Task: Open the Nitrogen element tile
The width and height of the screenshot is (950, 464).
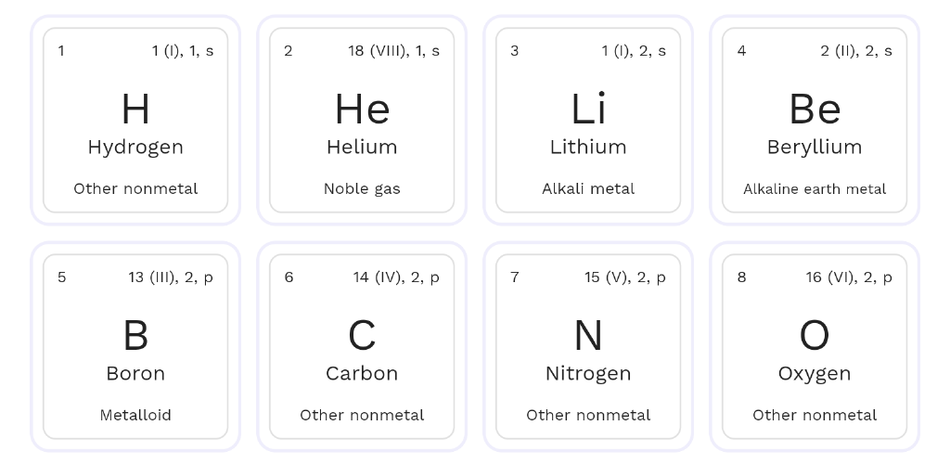Action: [588, 346]
